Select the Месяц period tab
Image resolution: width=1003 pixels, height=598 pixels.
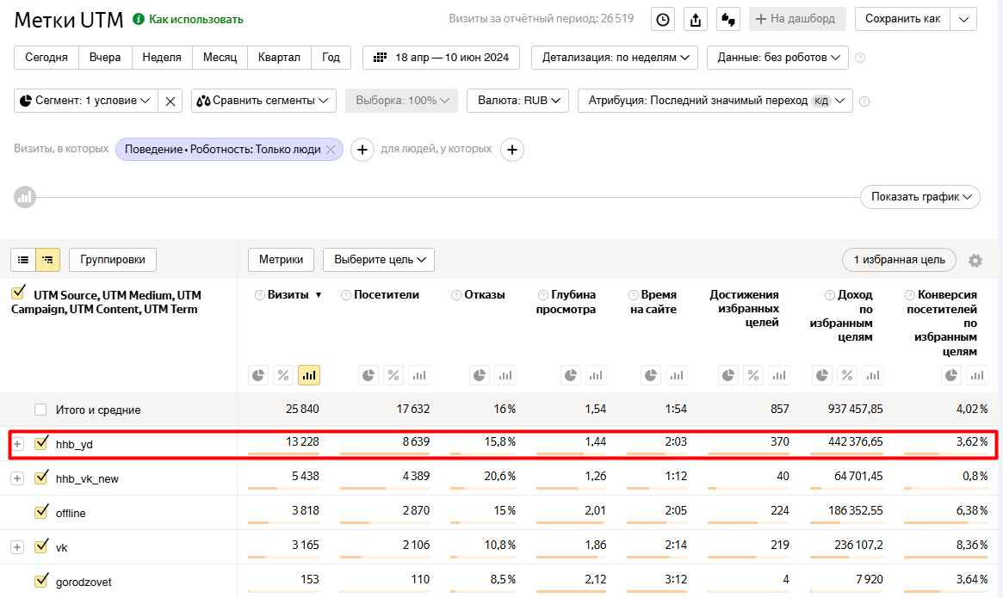click(220, 58)
